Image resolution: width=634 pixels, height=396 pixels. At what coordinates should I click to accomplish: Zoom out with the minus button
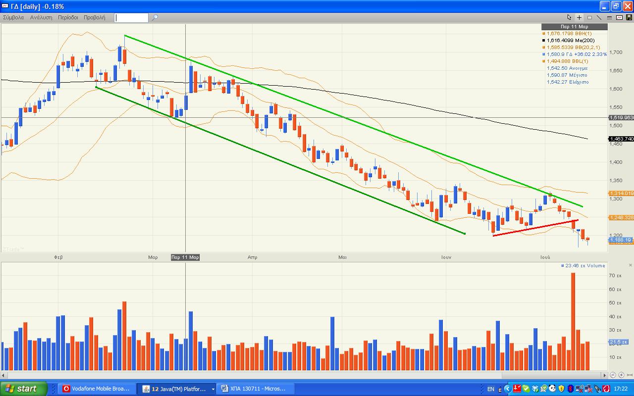[x=613, y=375]
